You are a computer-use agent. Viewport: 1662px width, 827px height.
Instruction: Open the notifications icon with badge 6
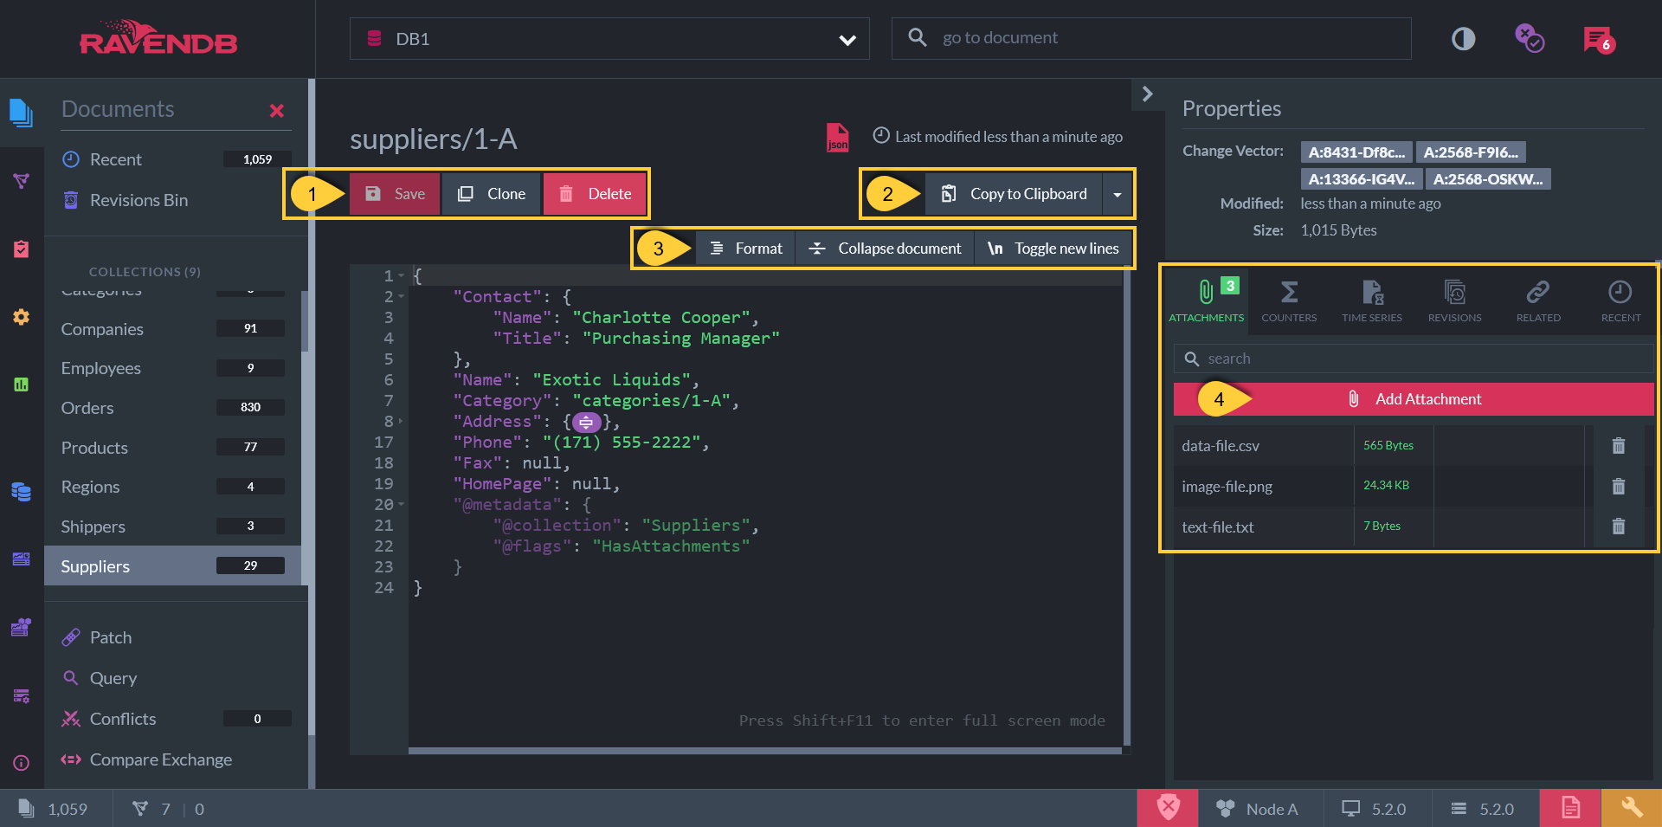pyautogui.click(x=1598, y=39)
